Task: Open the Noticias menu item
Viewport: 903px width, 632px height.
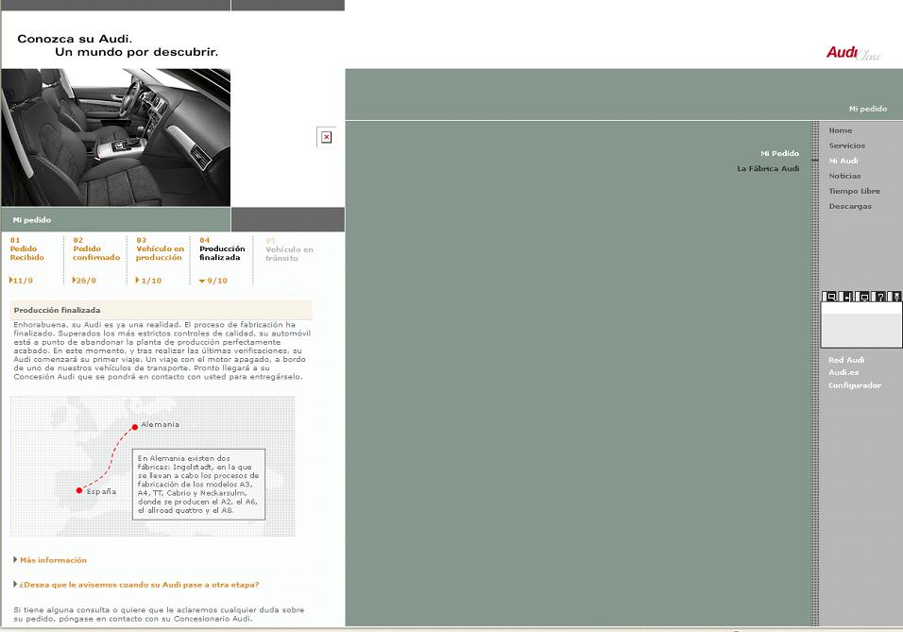Action: pos(844,176)
